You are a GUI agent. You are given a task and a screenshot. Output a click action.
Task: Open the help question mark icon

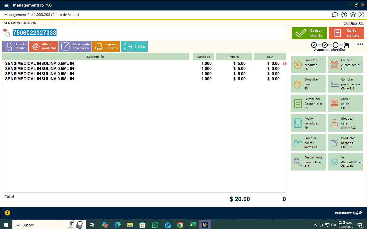tap(344, 15)
